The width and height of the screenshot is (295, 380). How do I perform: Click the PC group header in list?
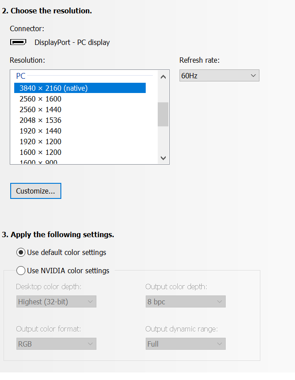[21, 76]
